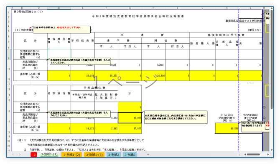Viewport: 280px width, 164px height.
Task: Click the bold-bordered 97,077 cell in row 17
Action: click(x=130, y=118)
